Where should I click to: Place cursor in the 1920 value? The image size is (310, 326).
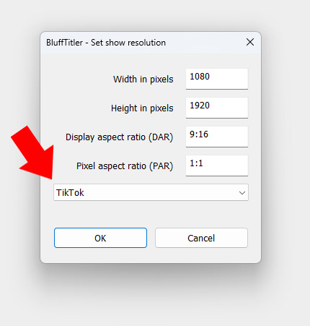[200, 106]
